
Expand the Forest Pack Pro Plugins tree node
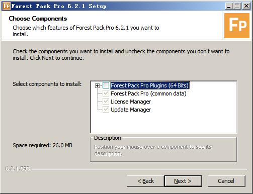click(97, 86)
